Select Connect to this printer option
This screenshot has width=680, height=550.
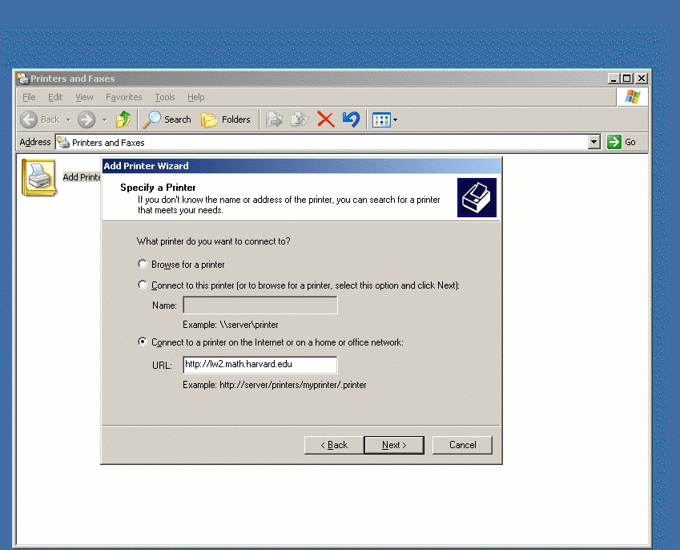(143, 285)
